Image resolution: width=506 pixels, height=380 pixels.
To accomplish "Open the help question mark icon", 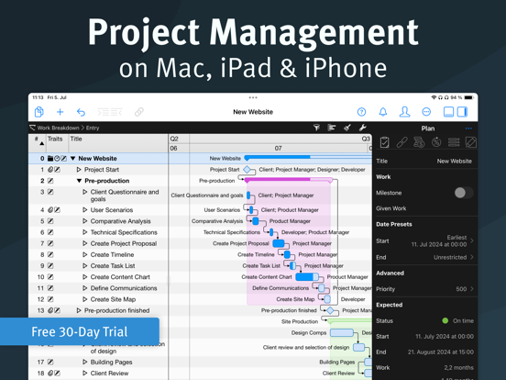I will click(x=361, y=112).
